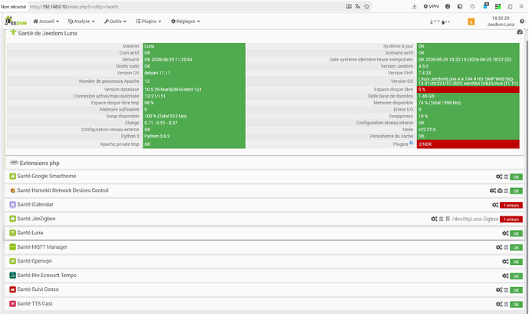
Task: Open the help question mark icon
Action: 521,21
